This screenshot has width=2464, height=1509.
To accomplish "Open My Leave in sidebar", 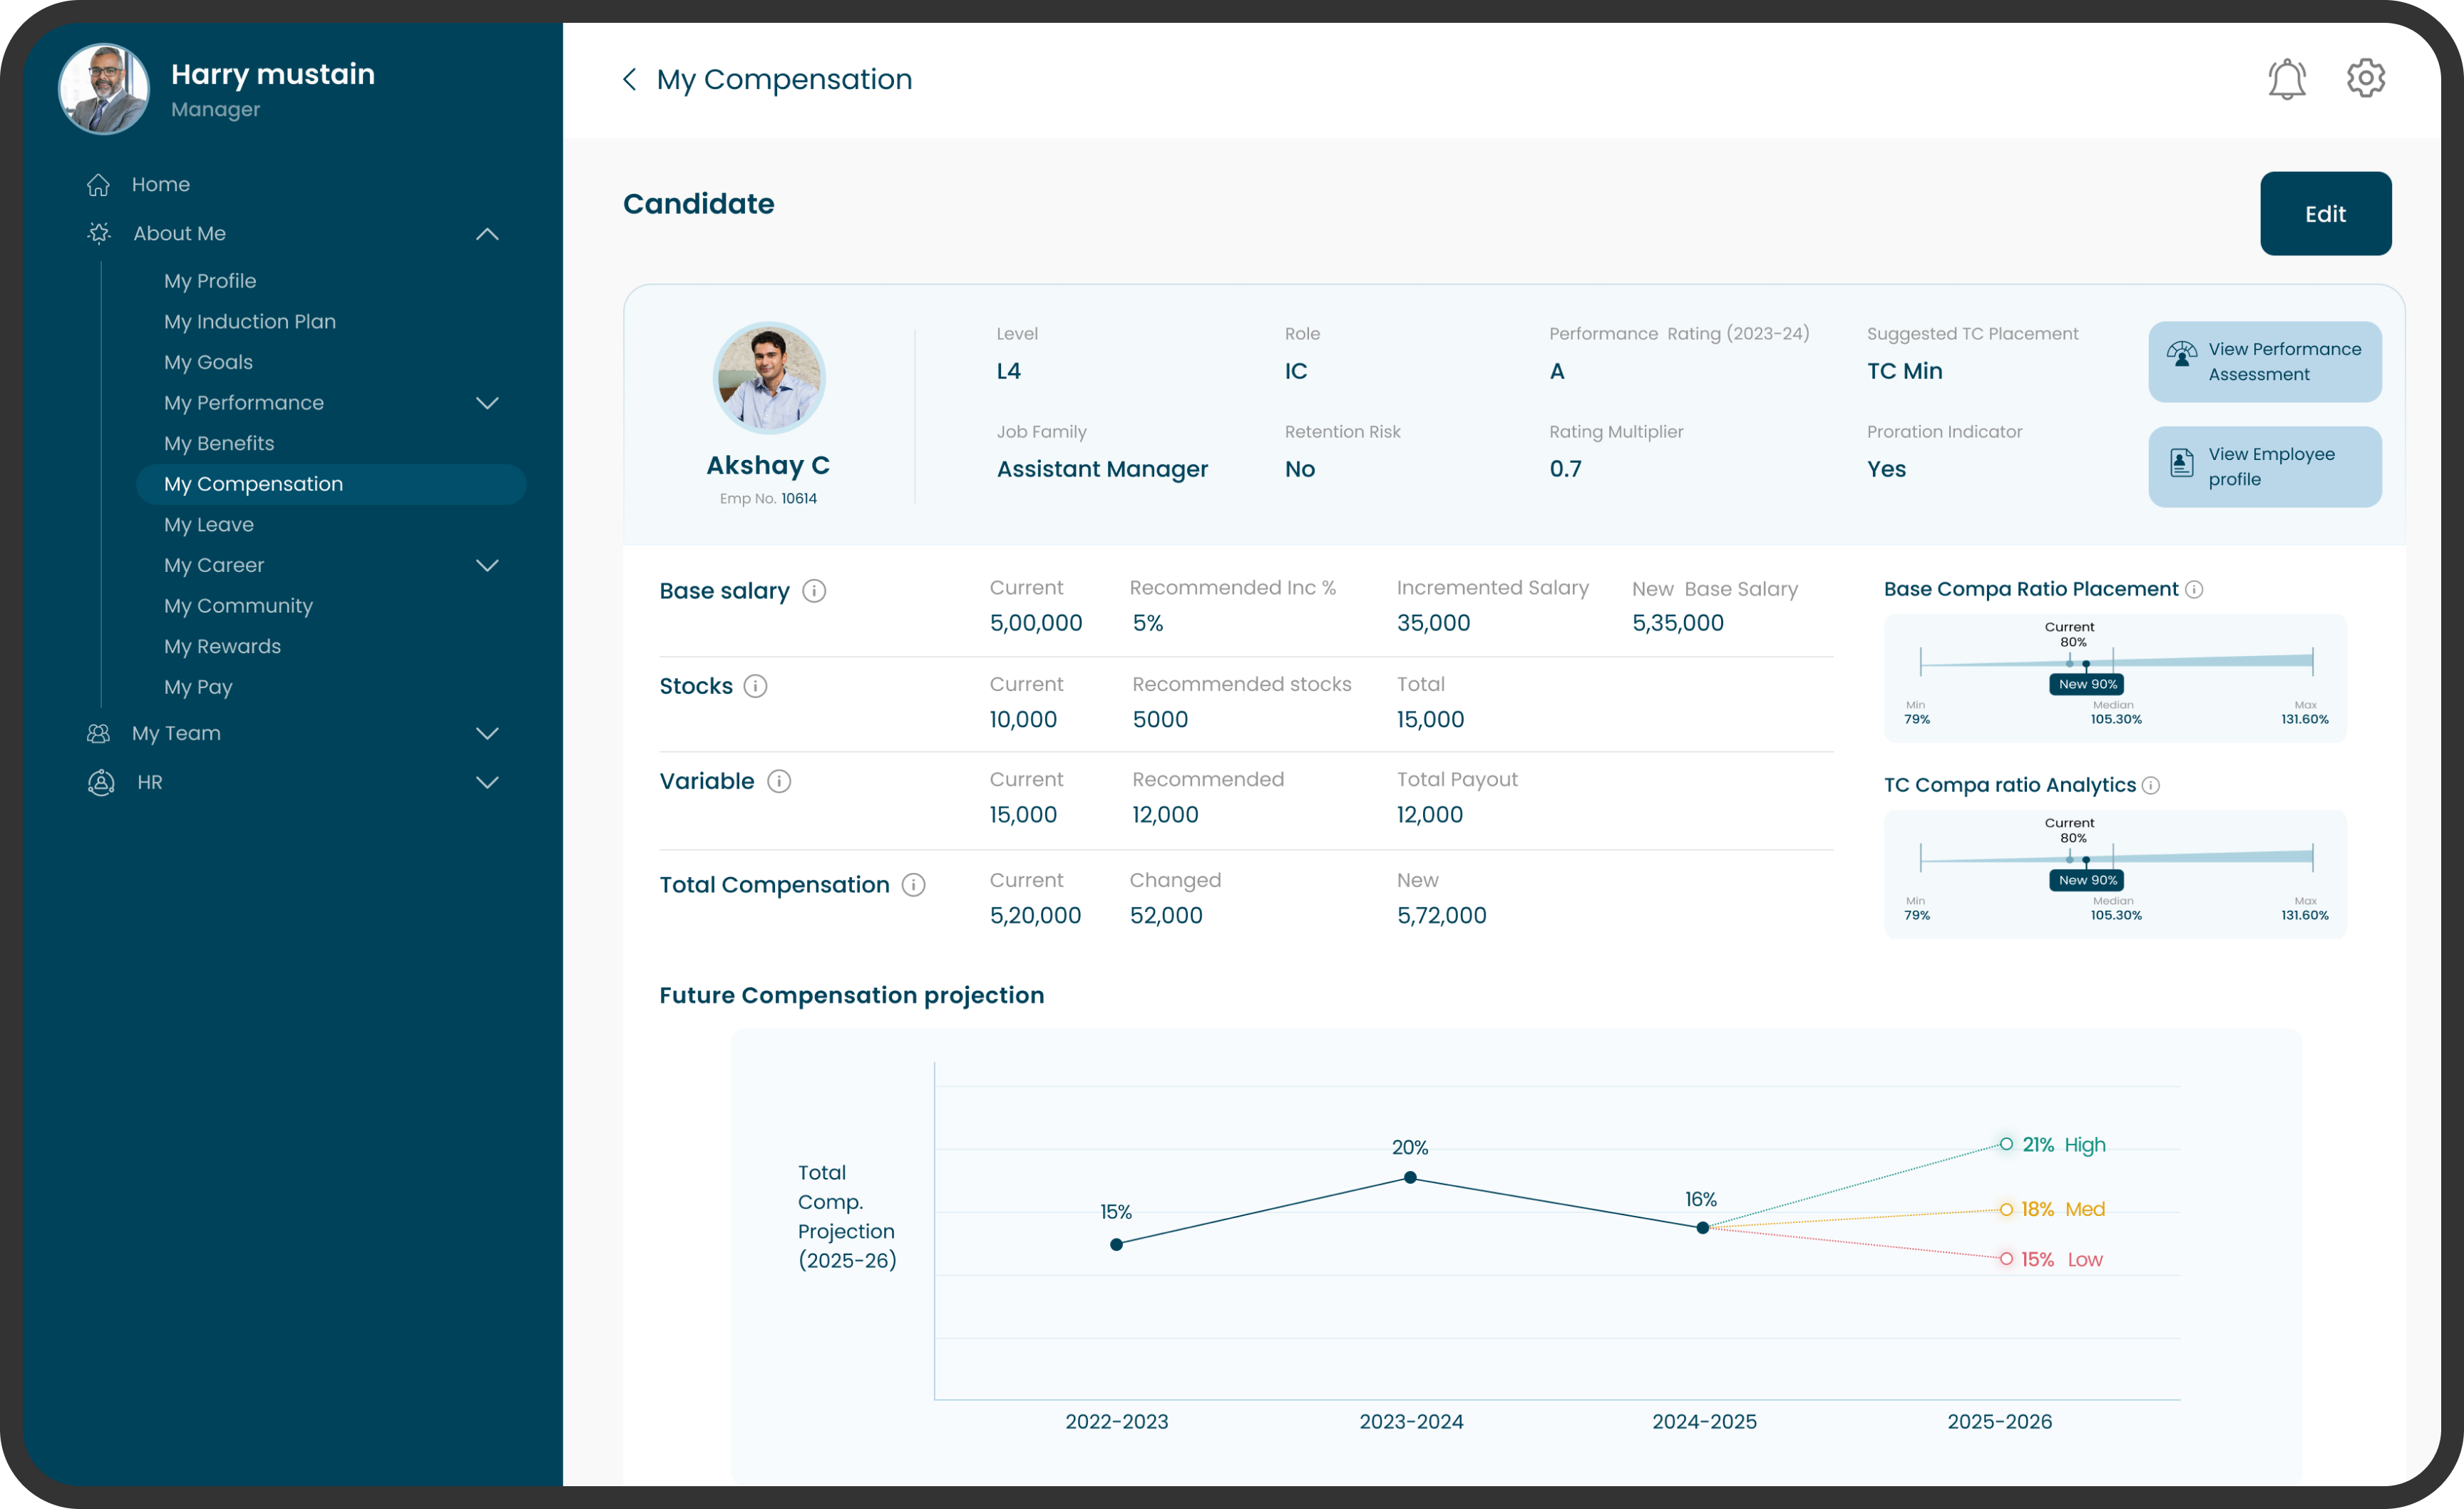I will coord(209,525).
